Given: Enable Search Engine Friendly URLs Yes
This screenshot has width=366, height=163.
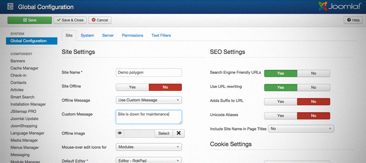Looking at the screenshot, I should tap(281, 73).
